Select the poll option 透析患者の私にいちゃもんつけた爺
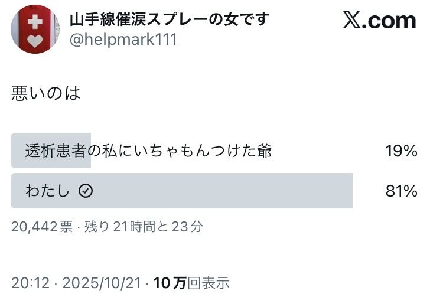This screenshot has height=294, width=443. 148,151
